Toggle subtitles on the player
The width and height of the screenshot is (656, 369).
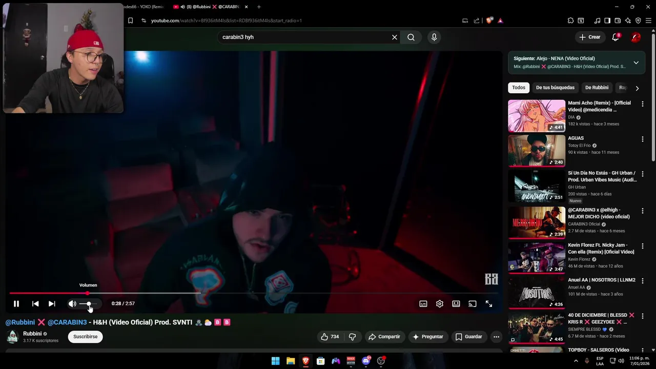[423, 304]
